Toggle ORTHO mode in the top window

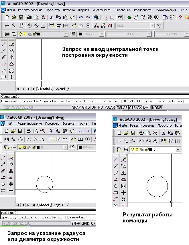(x=97, y=107)
